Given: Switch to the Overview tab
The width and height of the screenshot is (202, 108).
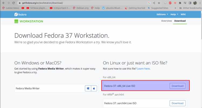Looking at the screenshot, I should pos(166,21).
